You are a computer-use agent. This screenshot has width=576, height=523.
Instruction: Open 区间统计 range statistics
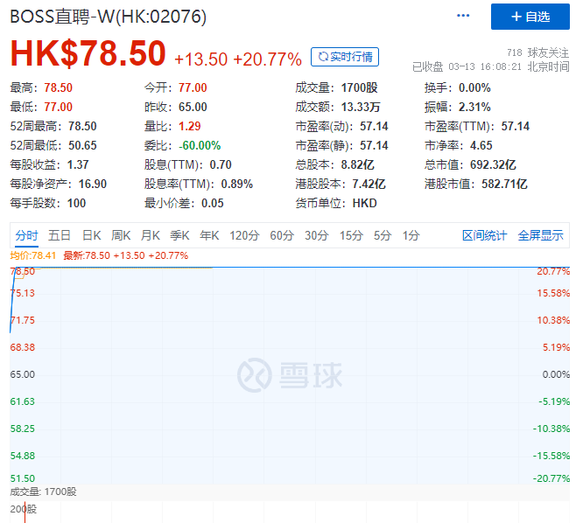[x=484, y=235]
